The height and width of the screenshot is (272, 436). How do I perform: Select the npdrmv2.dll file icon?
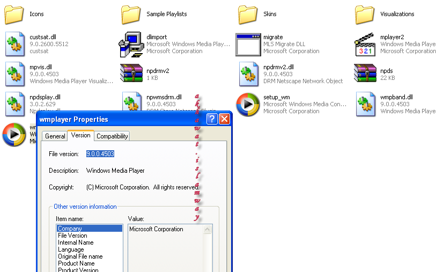249,74
